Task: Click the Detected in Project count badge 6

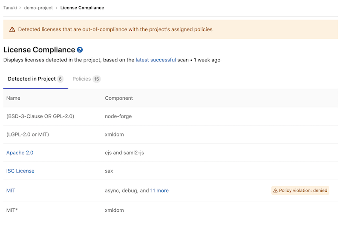Action: coord(60,79)
